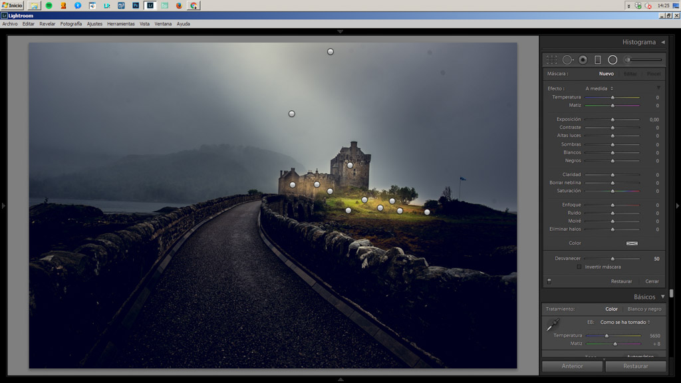
Task: Pick the radial filter tool
Action: 613,60
